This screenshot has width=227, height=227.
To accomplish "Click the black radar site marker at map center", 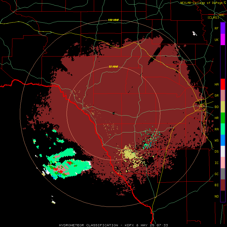I will pyautogui.click(x=114, y=113).
